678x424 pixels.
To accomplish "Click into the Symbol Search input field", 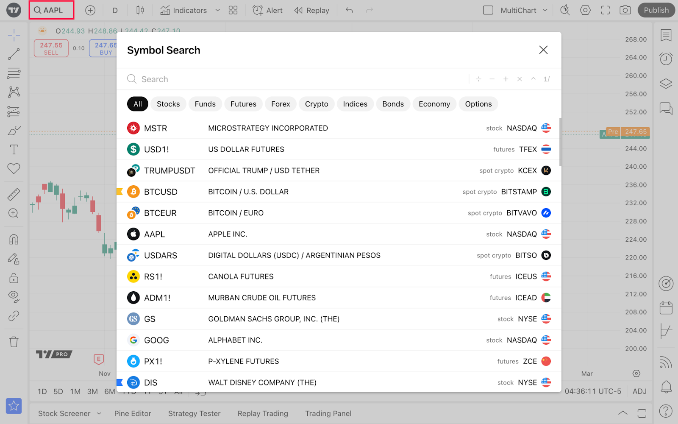I will (297, 79).
